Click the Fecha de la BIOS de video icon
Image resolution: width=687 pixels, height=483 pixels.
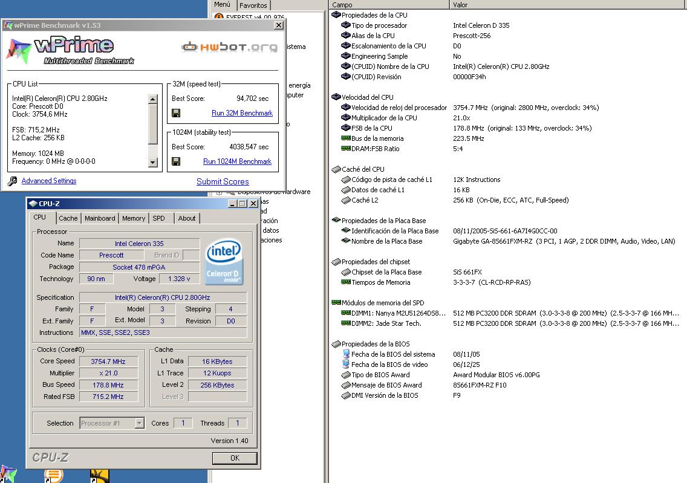(346, 365)
